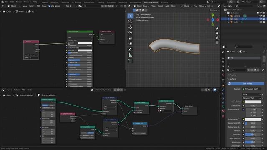
Task: Click the viewport pan hand icon
Action: [x=217, y=33]
